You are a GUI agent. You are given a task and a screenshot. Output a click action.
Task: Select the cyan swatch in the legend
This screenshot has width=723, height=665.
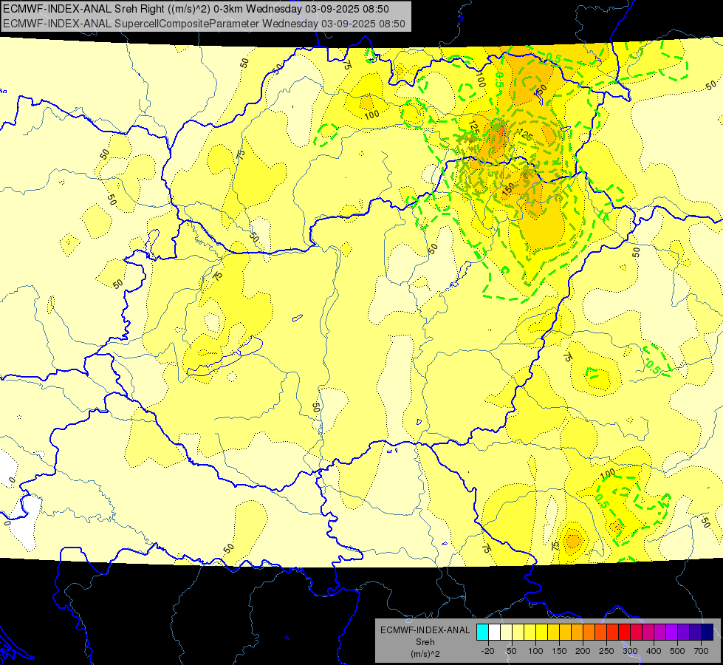(x=482, y=632)
